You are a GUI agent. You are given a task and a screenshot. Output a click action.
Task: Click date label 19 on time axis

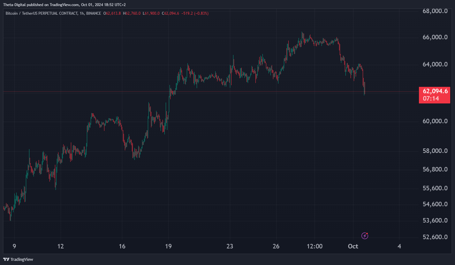[x=168, y=246]
